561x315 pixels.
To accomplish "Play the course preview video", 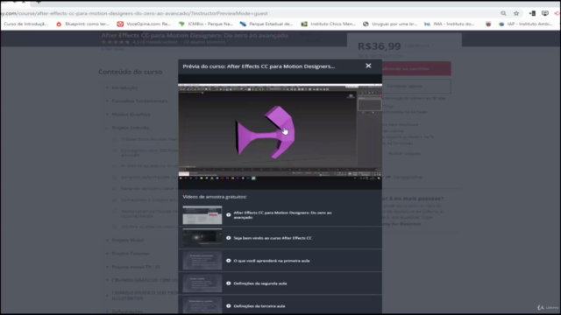I will (x=280, y=131).
